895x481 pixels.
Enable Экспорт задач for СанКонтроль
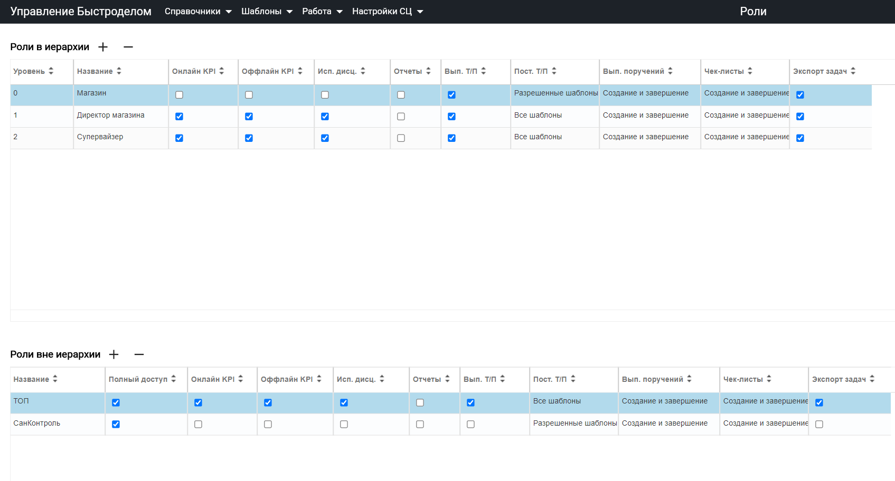(819, 425)
